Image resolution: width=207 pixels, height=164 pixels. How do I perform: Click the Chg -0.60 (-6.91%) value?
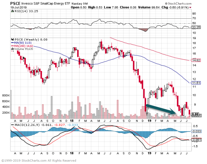coord(175,7)
